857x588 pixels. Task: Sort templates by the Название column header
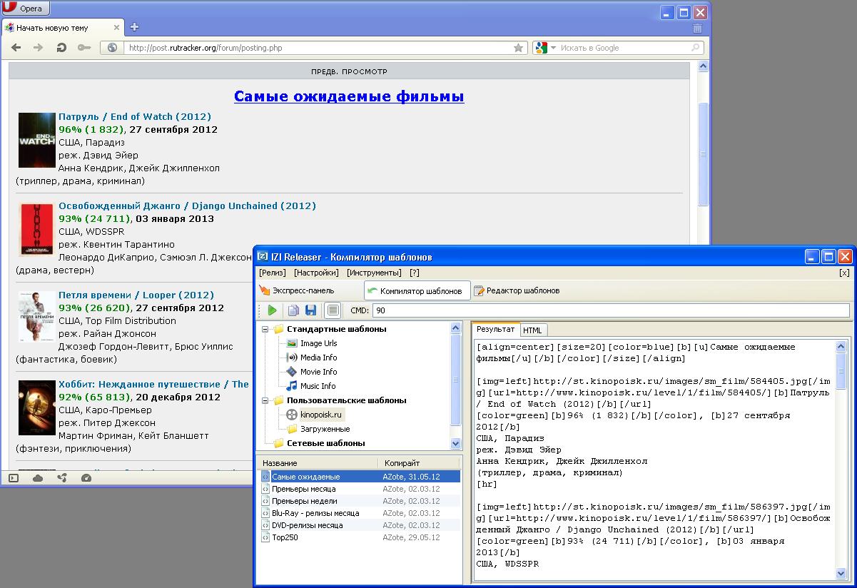(x=317, y=463)
